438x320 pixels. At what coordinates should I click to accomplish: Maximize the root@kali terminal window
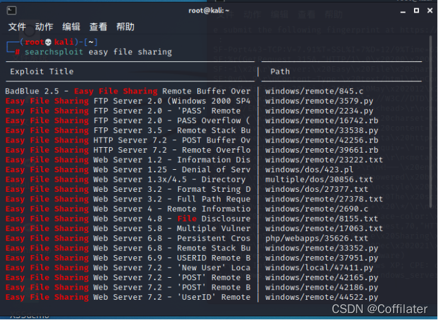417,11
